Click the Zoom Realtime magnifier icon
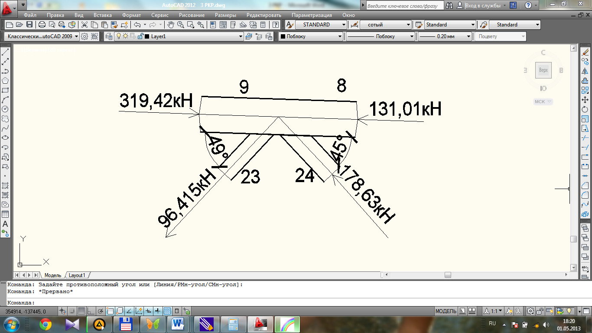The image size is (592, 333). tap(181, 25)
